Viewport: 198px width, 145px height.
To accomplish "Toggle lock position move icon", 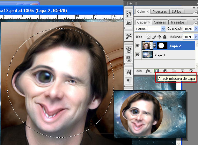I will point(159,37).
